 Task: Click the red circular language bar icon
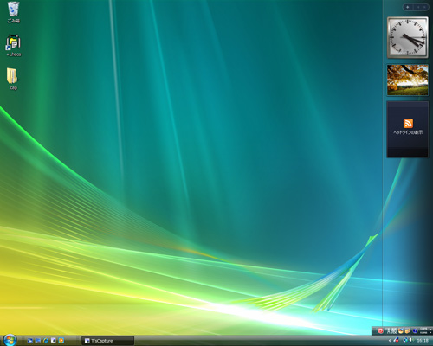tap(380, 330)
